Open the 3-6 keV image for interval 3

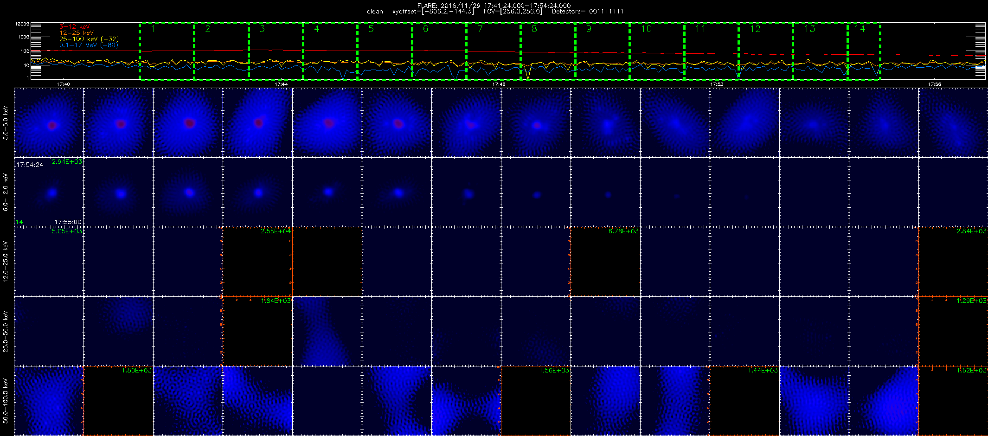point(188,122)
